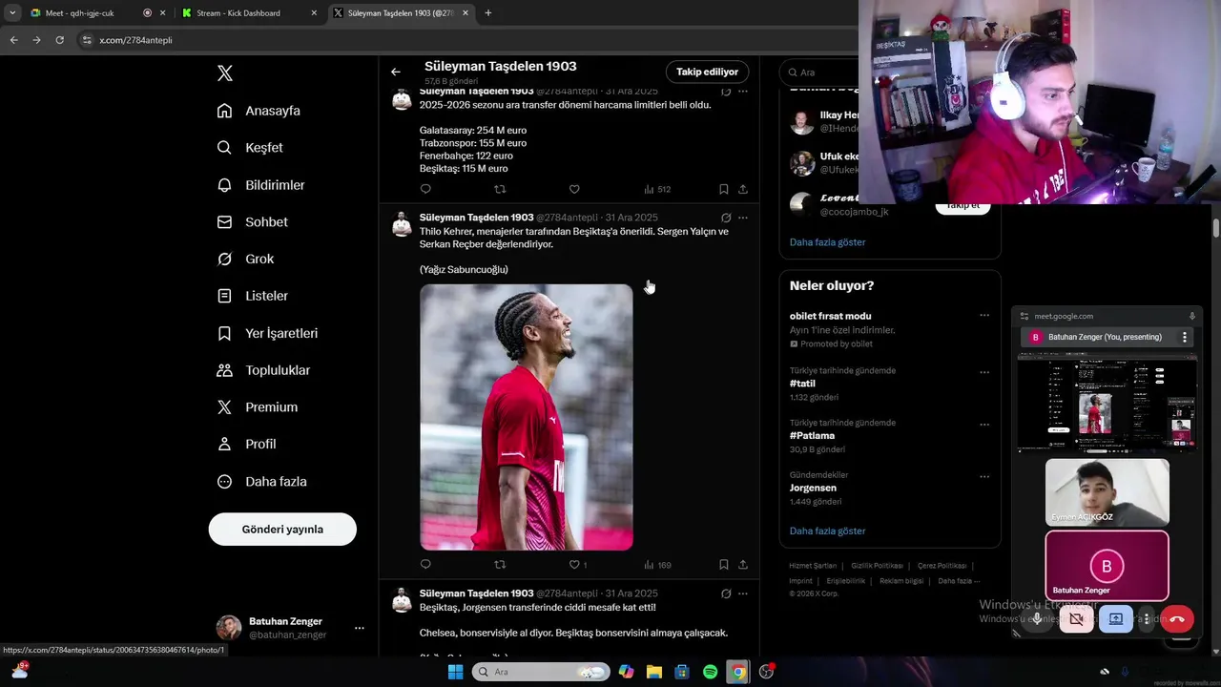1221x687 pixels.
Task: Like the harcama limitleri tweet
Action: coord(574,189)
